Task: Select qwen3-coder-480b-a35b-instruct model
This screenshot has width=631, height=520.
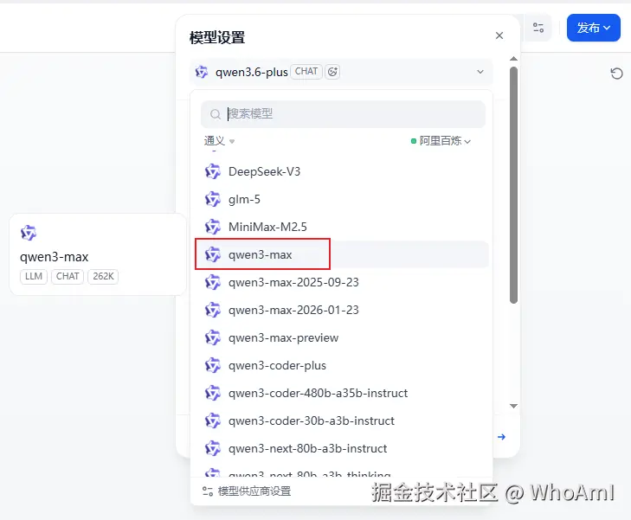Action: (x=342, y=394)
